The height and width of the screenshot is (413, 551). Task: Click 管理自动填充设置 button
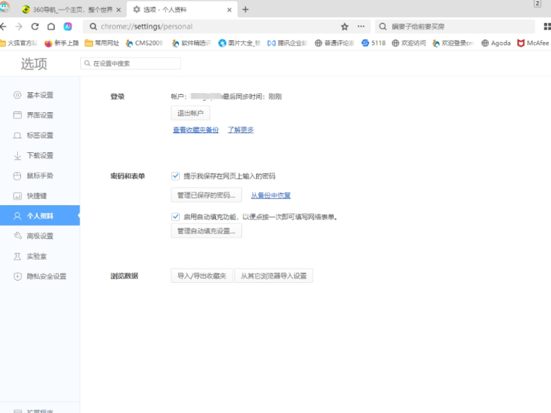click(206, 231)
